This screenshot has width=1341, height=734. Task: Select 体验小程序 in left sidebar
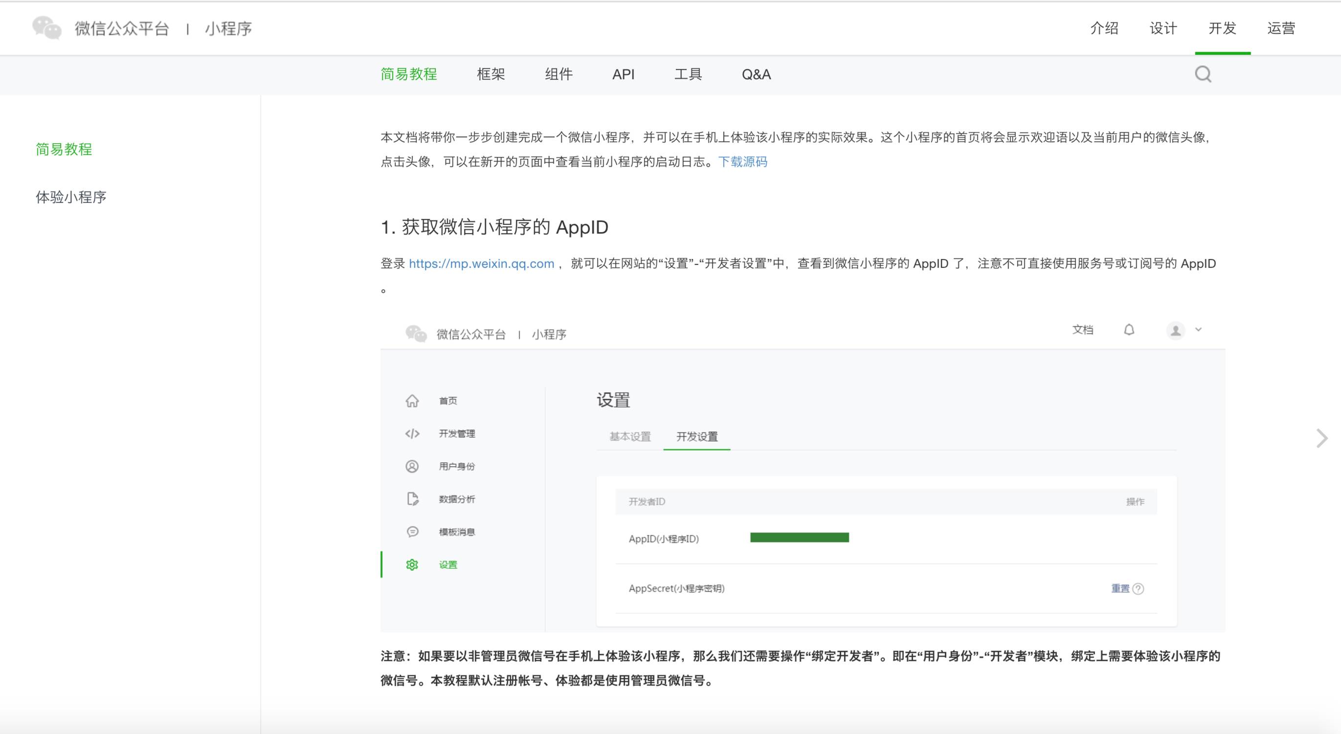(71, 197)
